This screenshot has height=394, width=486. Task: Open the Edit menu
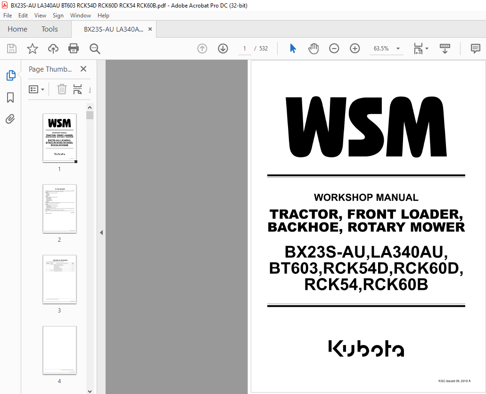[x=23, y=16]
